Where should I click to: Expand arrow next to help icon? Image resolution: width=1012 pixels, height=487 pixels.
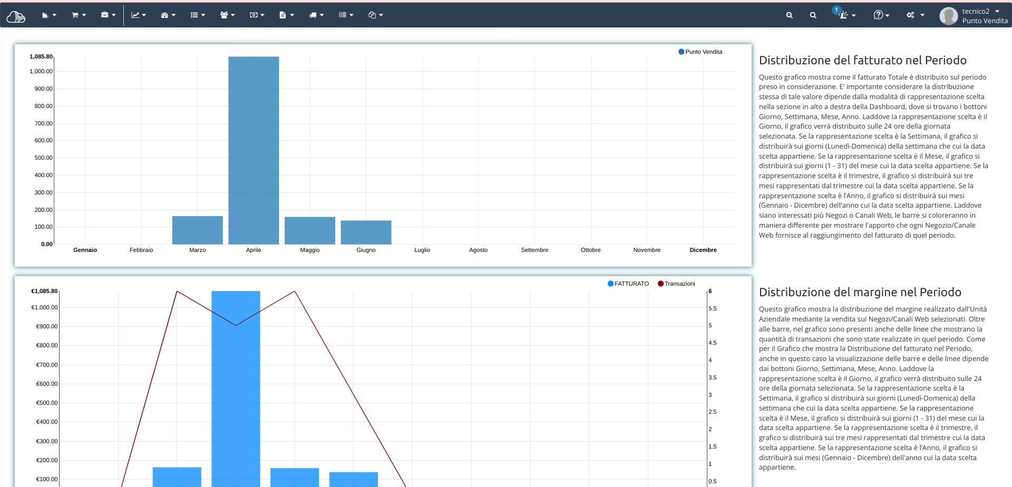pyautogui.click(x=888, y=15)
